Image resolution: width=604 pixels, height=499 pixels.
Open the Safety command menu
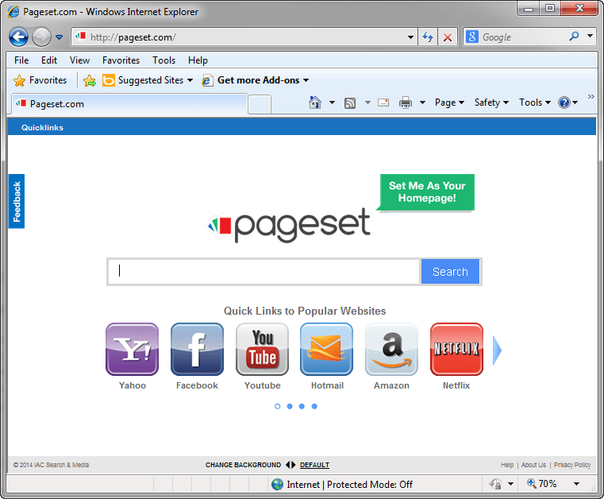pos(491,103)
